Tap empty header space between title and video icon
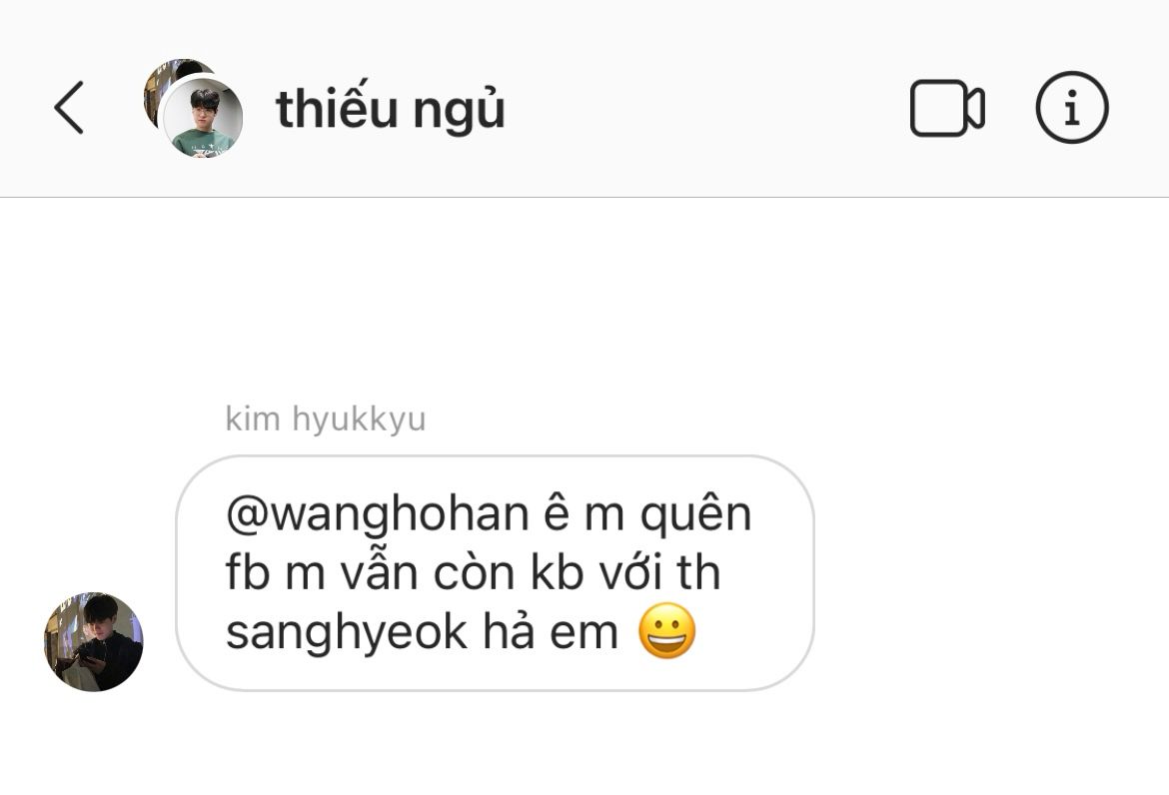 pos(706,107)
